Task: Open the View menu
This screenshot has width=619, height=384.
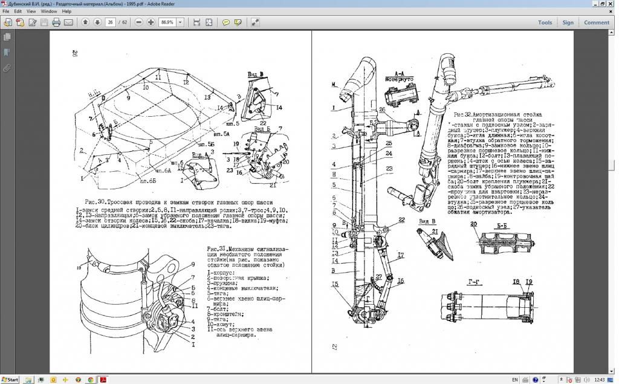Action: 30,11
